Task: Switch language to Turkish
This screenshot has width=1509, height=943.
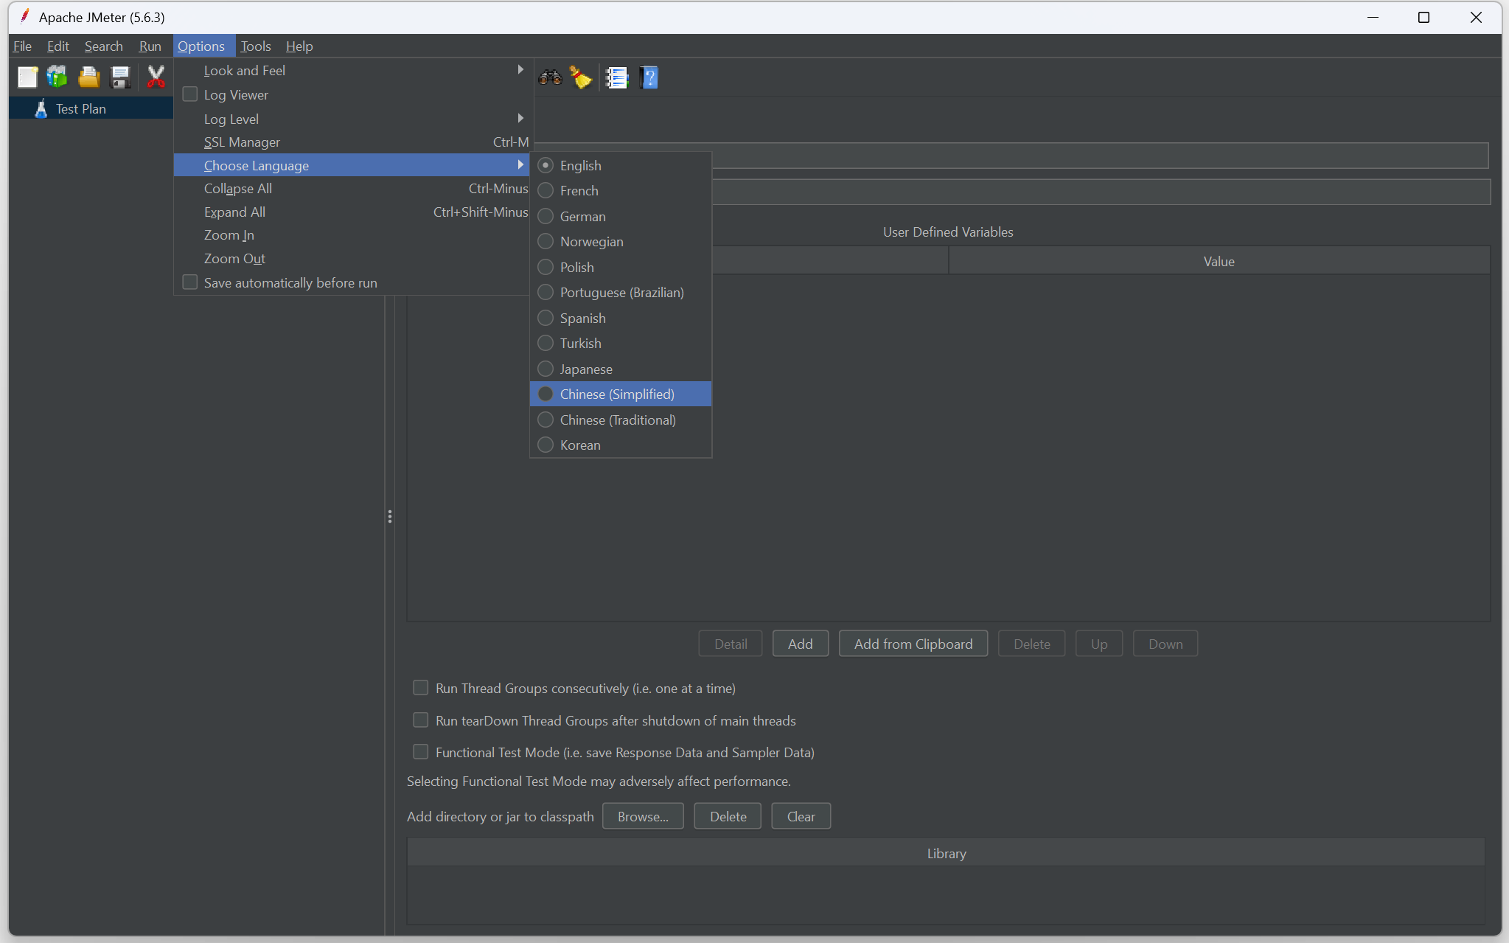Action: pos(621,344)
